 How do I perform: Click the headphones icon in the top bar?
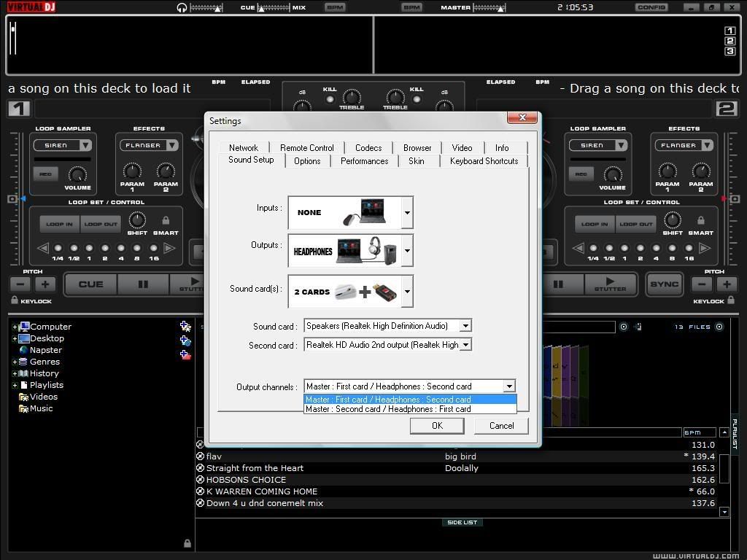pos(182,7)
